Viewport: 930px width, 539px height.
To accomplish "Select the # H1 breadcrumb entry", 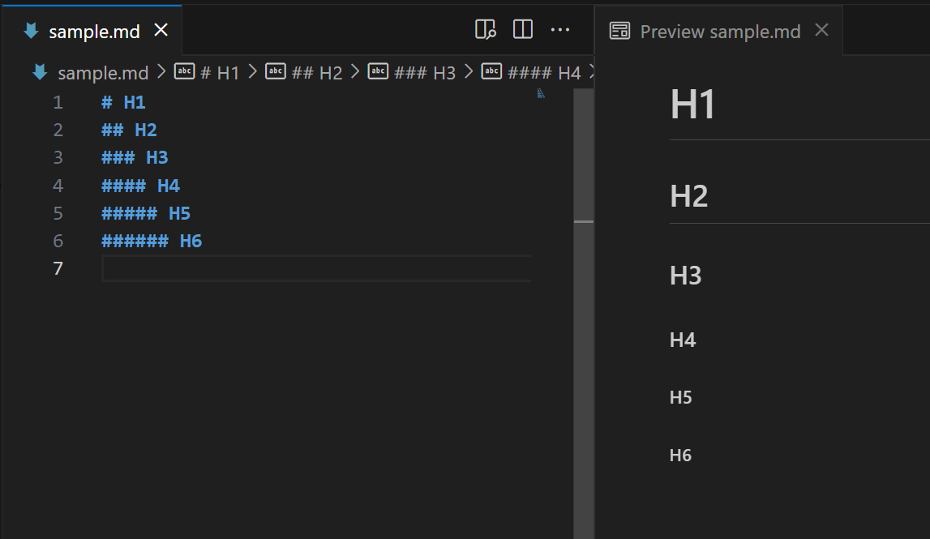I will (217, 71).
